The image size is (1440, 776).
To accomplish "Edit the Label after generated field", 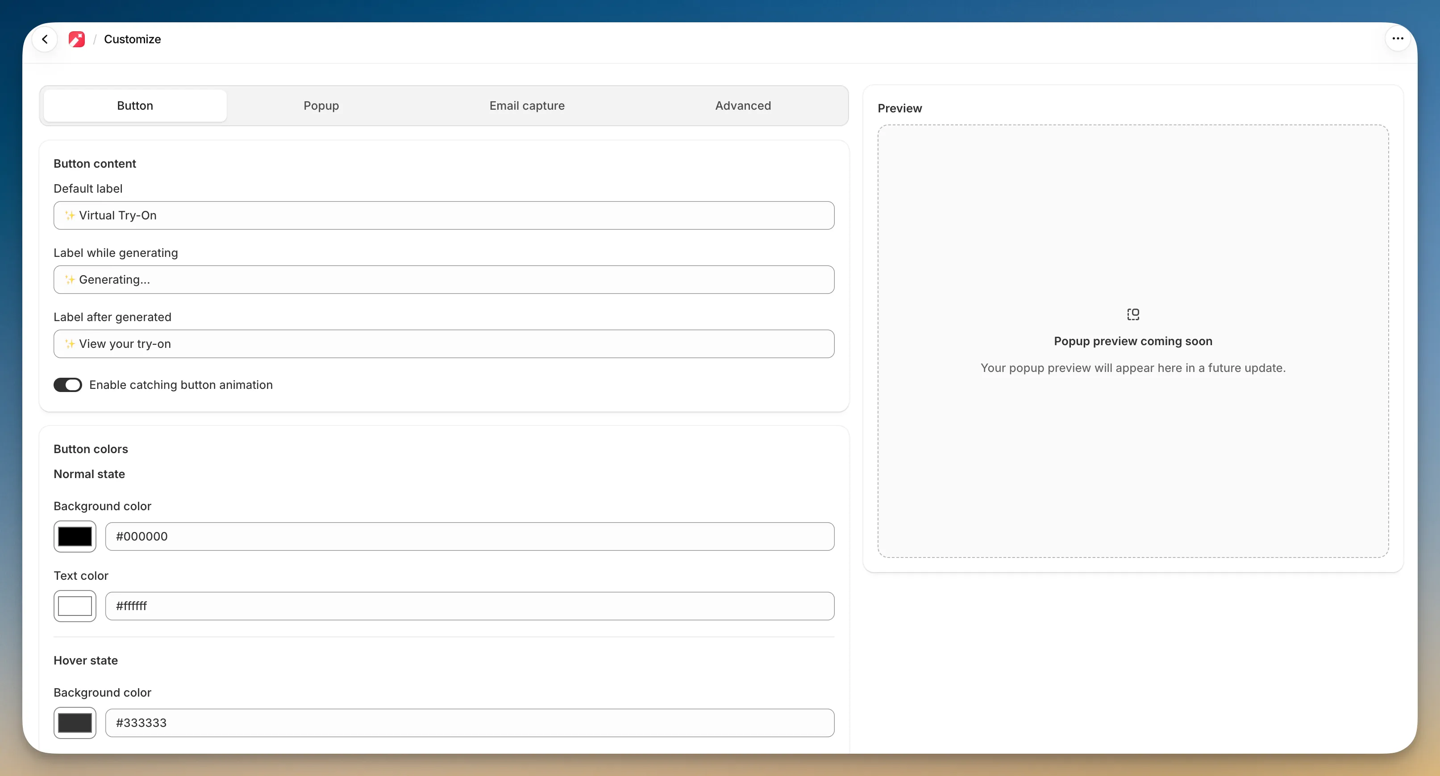I will 444,344.
